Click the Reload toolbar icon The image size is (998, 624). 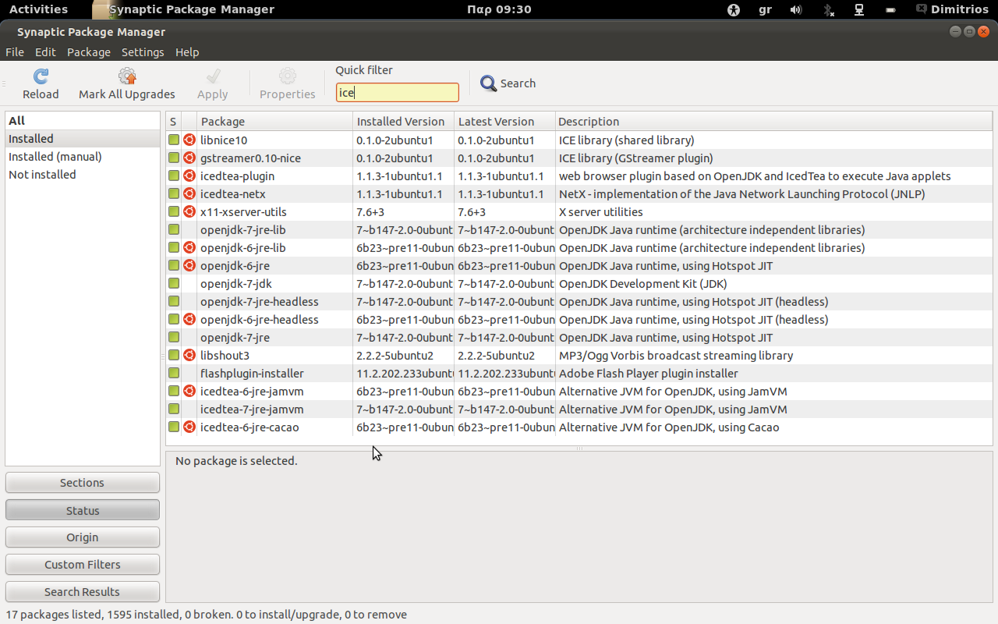pyautogui.click(x=41, y=76)
